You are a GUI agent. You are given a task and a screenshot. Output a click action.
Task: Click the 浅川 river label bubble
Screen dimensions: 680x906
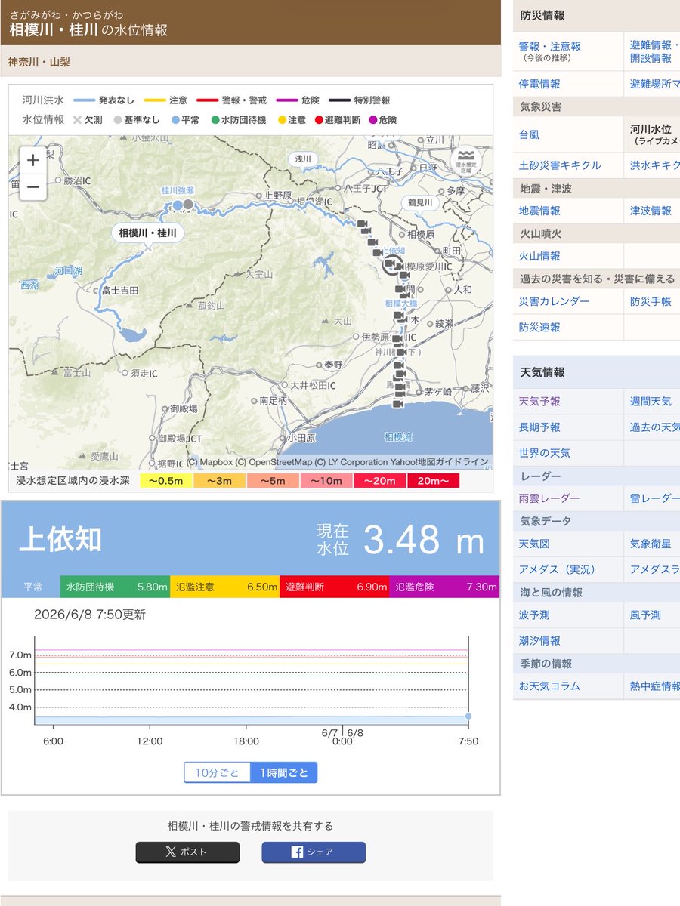pos(303,159)
